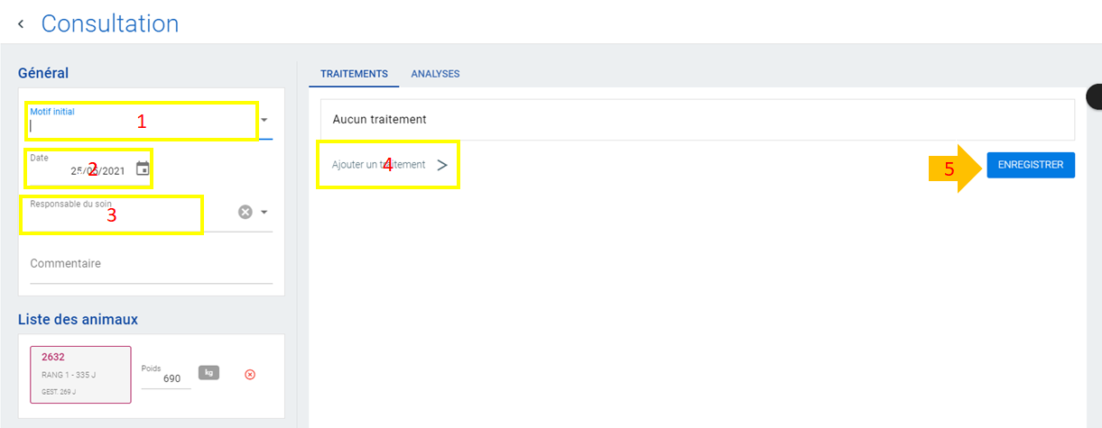Click the kg weight unit badge
Screen dimensions: 1102x428
(x=208, y=372)
